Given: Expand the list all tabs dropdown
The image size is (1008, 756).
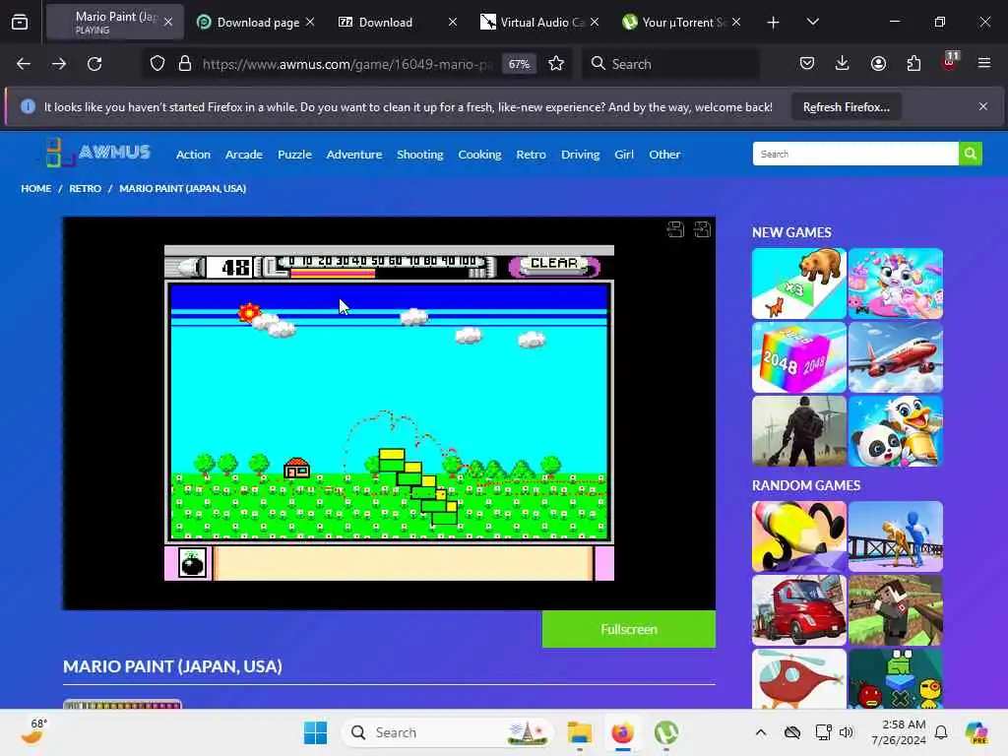Looking at the screenshot, I should click(812, 23).
